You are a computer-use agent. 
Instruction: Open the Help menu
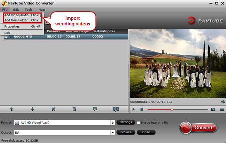click(x=42, y=10)
